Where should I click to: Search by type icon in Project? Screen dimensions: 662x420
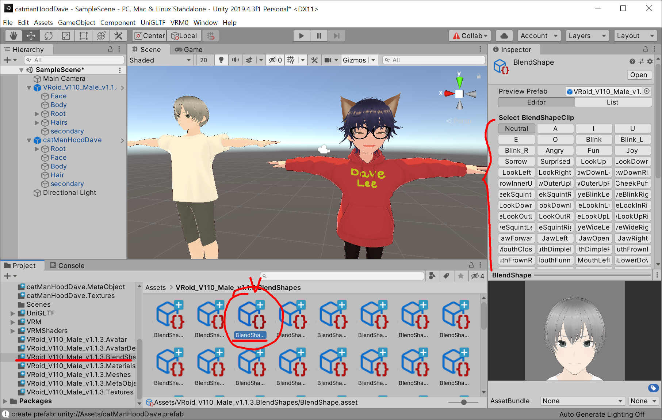[x=432, y=276]
